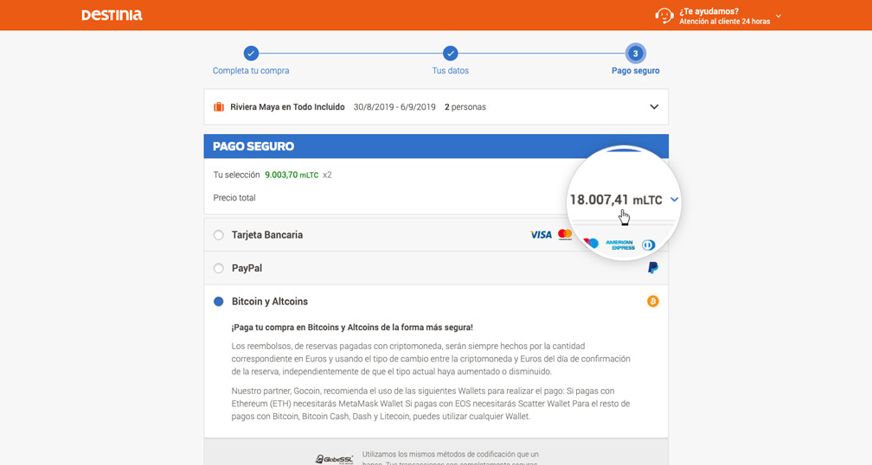Image resolution: width=872 pixels, height=465 pixels.
Task: Click the orange suitcase trip icon
Action: click(219, 106)
